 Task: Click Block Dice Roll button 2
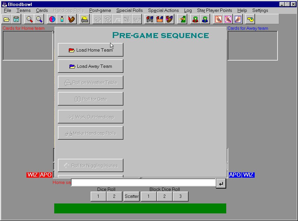pyautogui.click(x=164, y=196)
